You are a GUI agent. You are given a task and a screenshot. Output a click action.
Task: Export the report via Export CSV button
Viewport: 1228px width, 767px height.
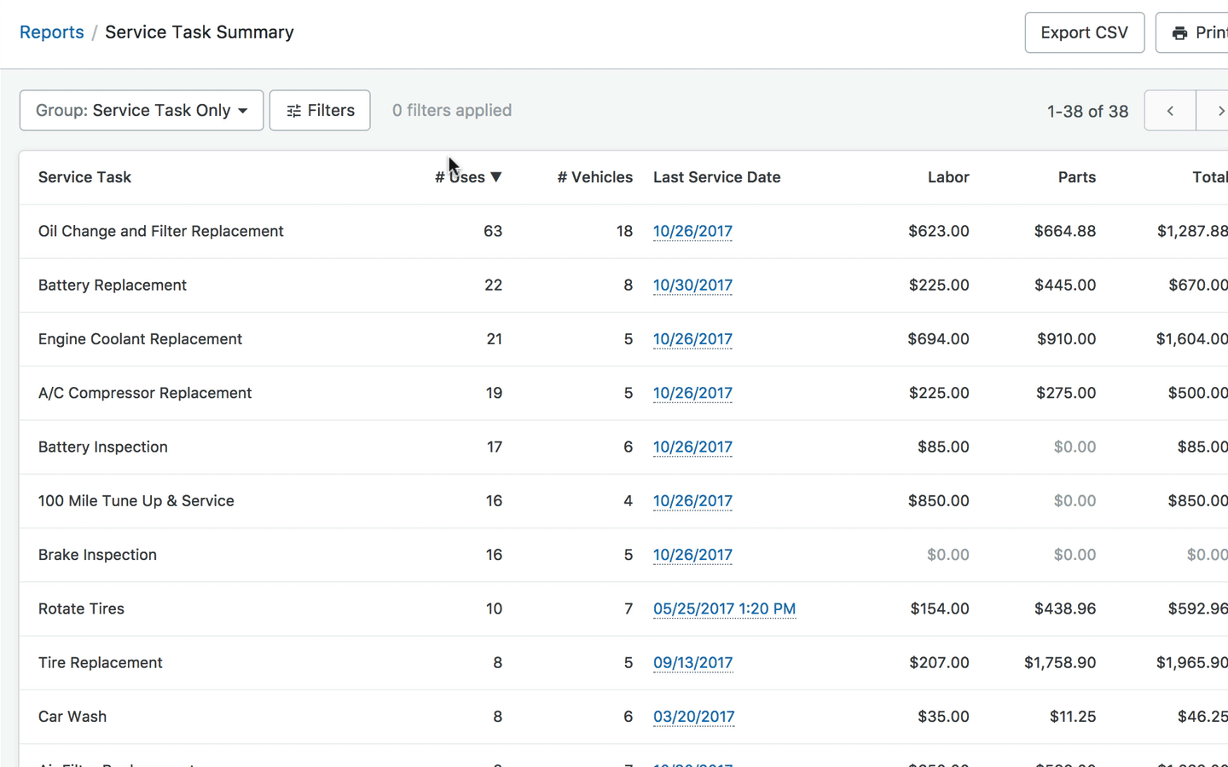point(1085,32)
